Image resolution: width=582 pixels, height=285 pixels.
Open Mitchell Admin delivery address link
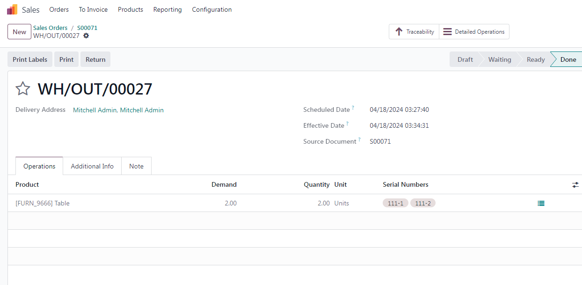[x=118, y=110]
